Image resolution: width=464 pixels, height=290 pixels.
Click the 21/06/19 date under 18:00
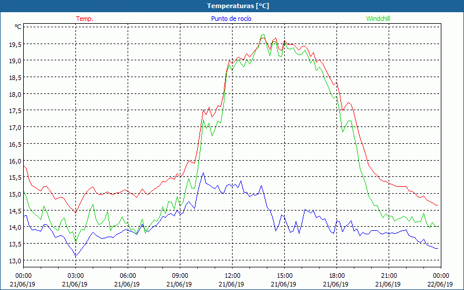[336, 284]
